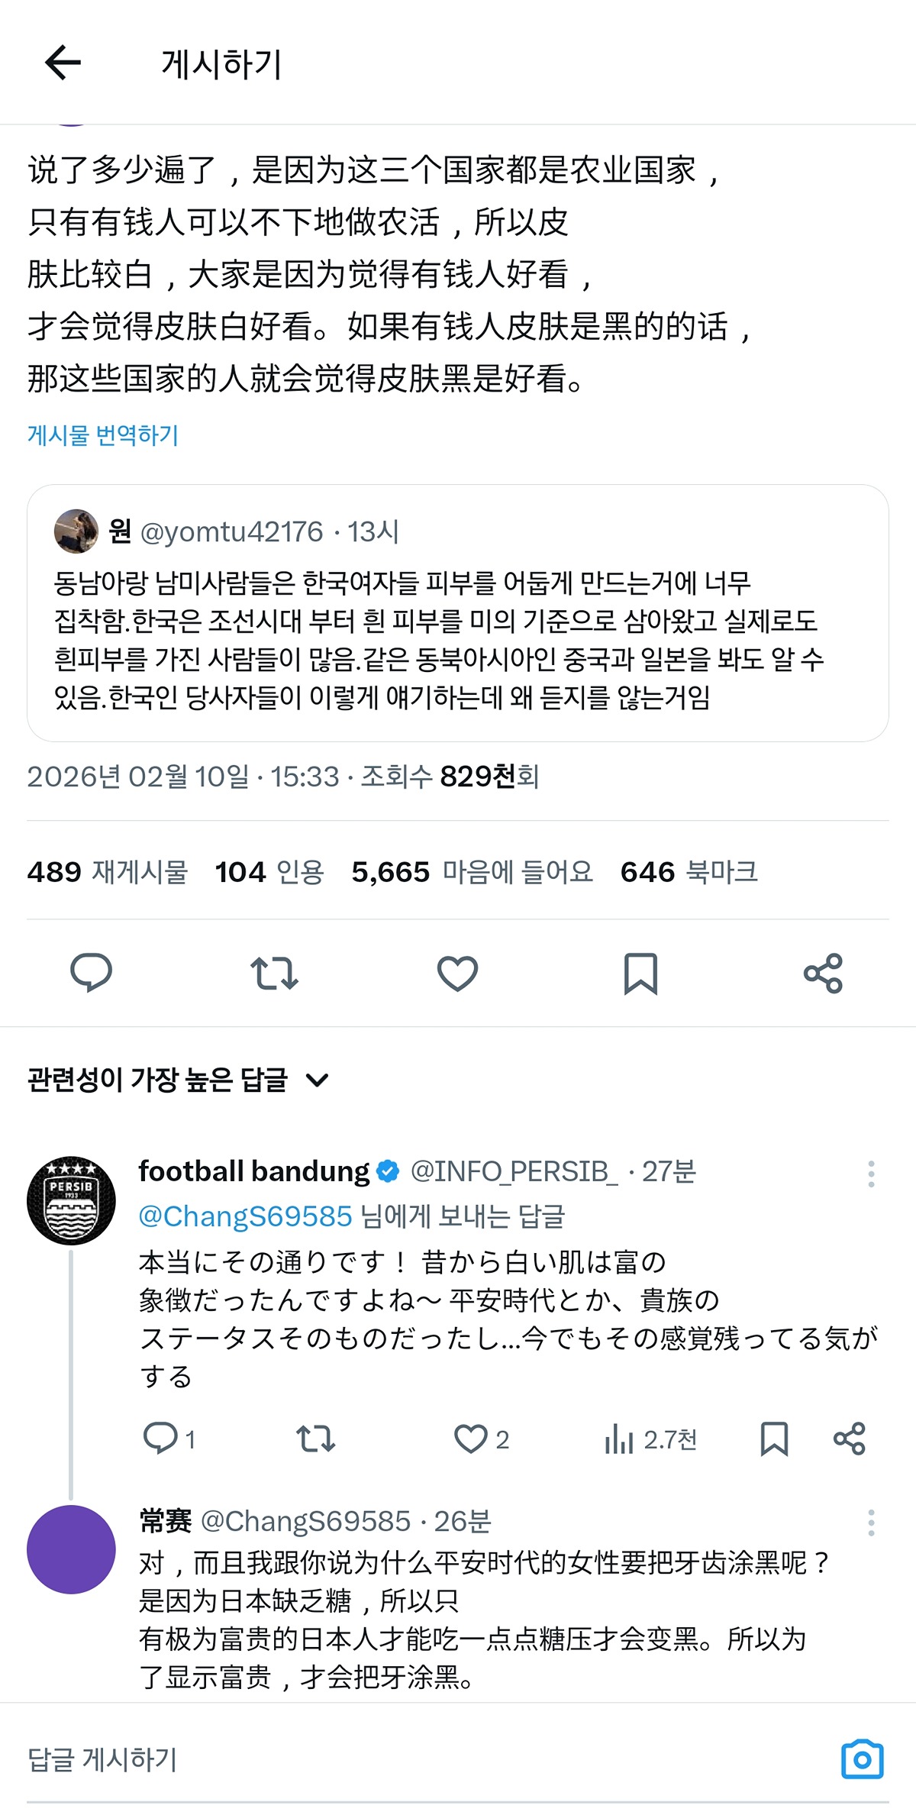The height and width of the screenshot is (1815, 916).
Task: Open more options on 常赛 reply
Action: pos(871,1523)
